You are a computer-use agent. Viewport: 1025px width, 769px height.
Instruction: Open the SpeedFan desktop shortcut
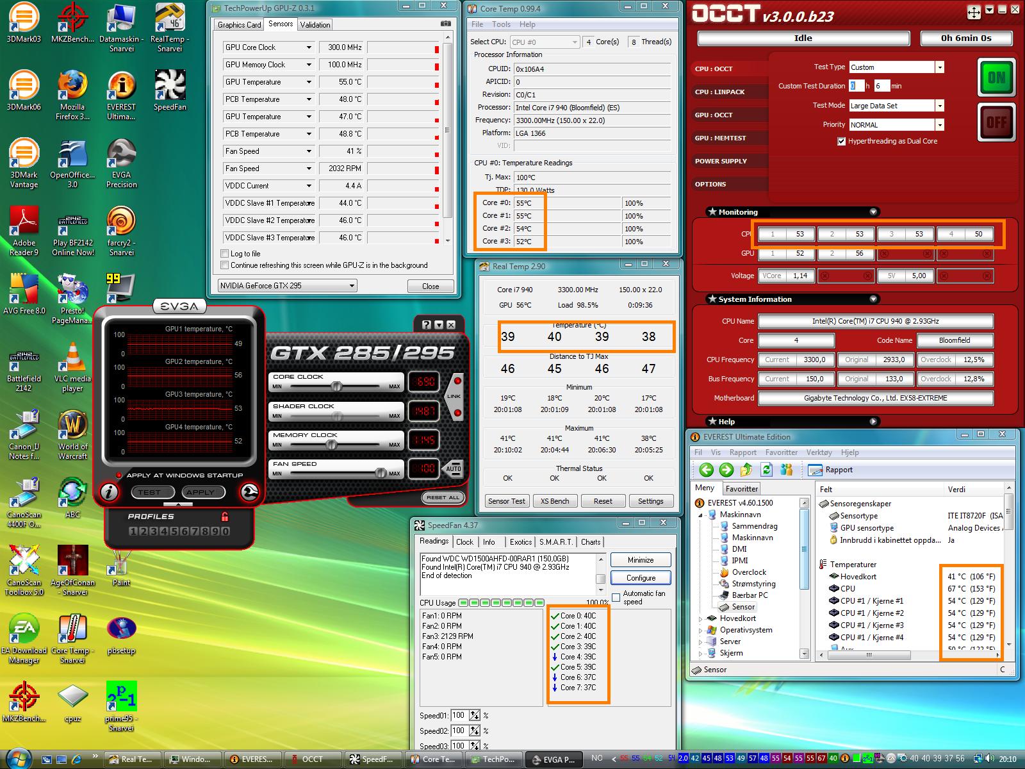(170, 91)
